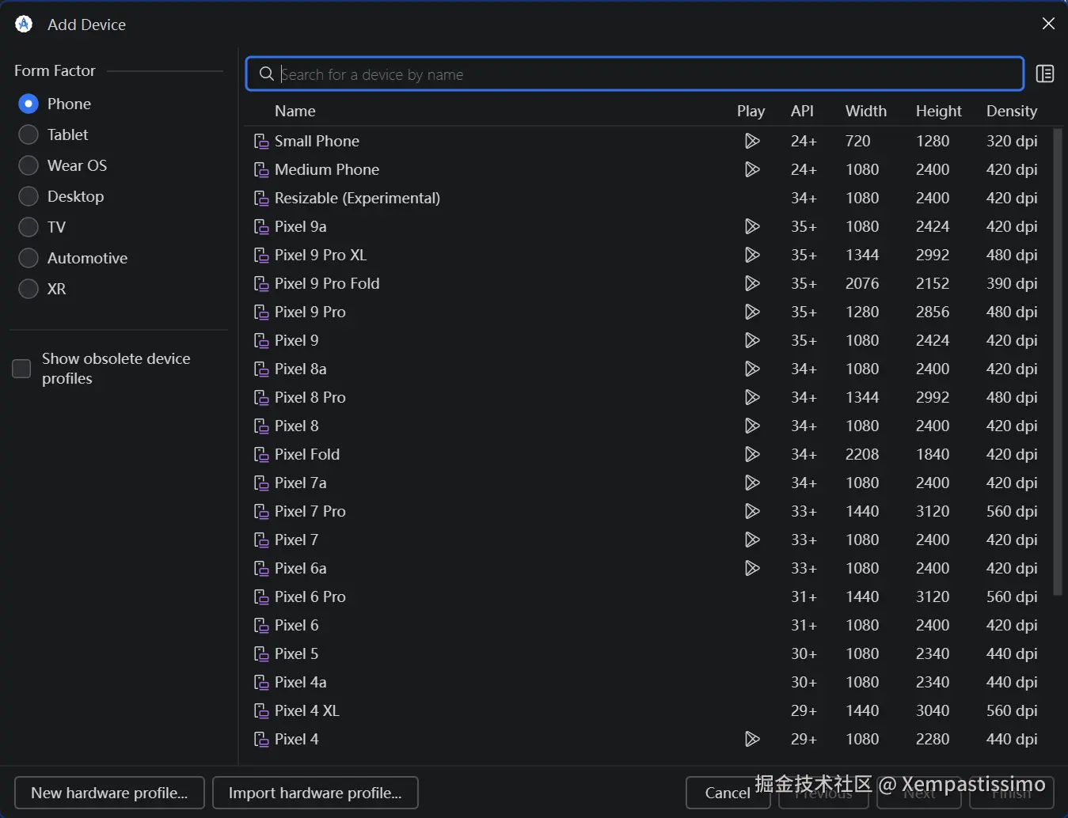Click the device search input field

[635, 74]
